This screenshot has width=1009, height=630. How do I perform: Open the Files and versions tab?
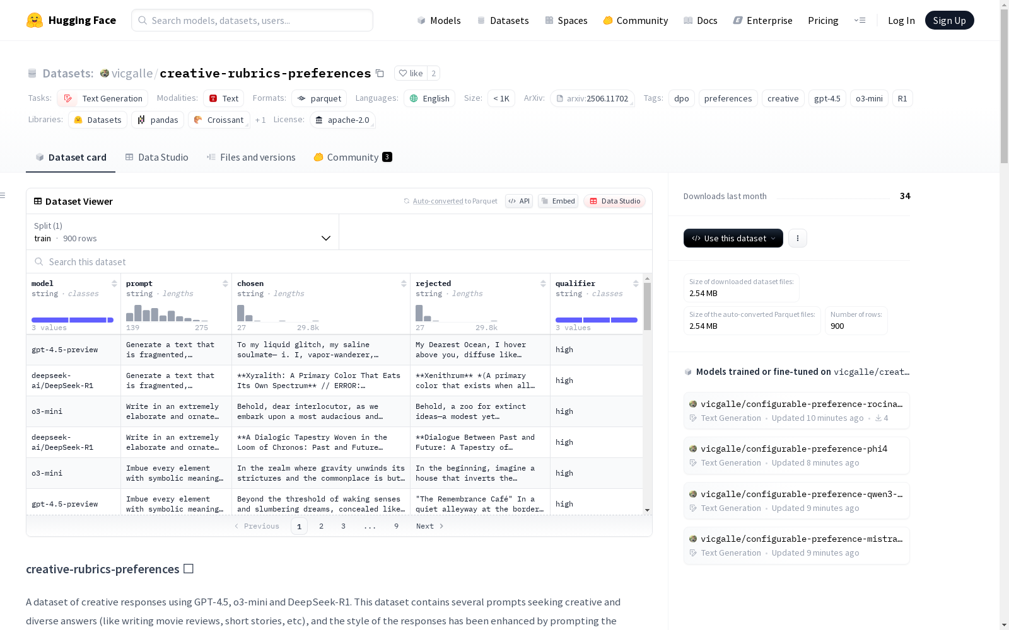251,157
